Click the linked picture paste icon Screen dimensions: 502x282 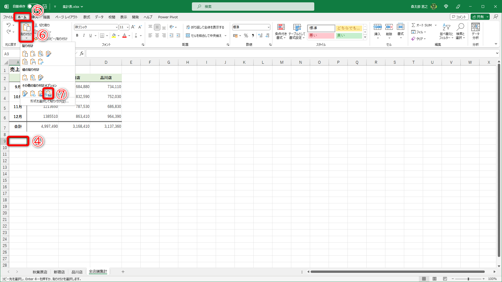click(x=48, y=93)
